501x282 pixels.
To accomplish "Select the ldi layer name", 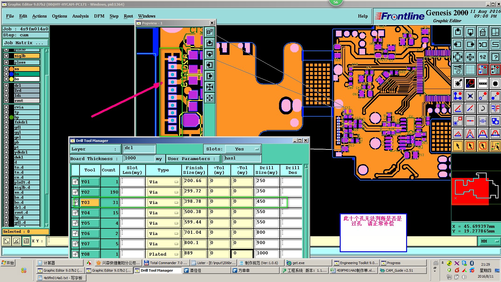I will pyautogui.click(x=27, y=96).
